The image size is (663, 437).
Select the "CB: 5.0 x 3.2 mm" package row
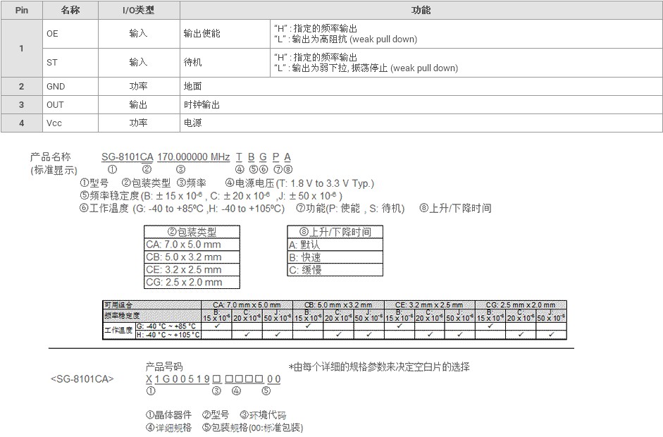192,257
